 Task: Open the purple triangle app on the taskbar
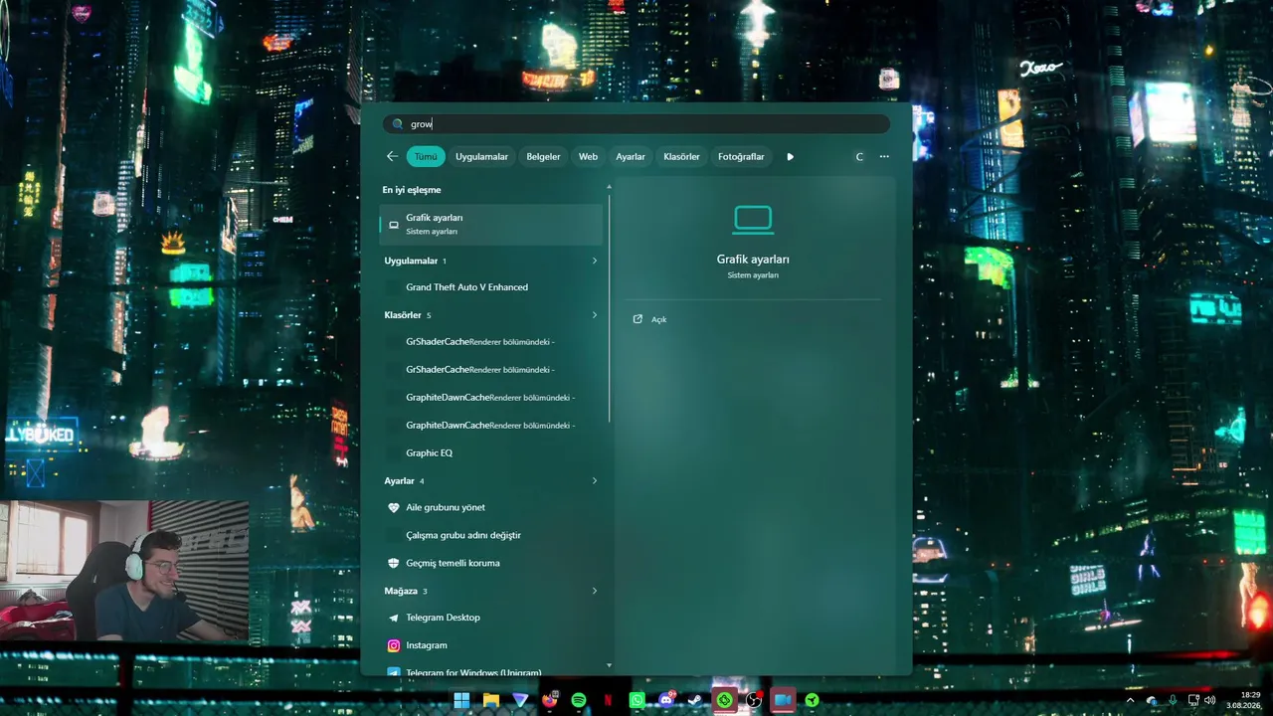(x=520, y=700)
